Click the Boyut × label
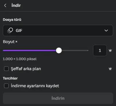The width and height of the screenshot is (116, 106). pos(10,42)
